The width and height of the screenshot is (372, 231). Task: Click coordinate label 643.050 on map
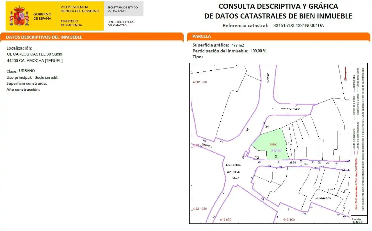click(225, 220)
